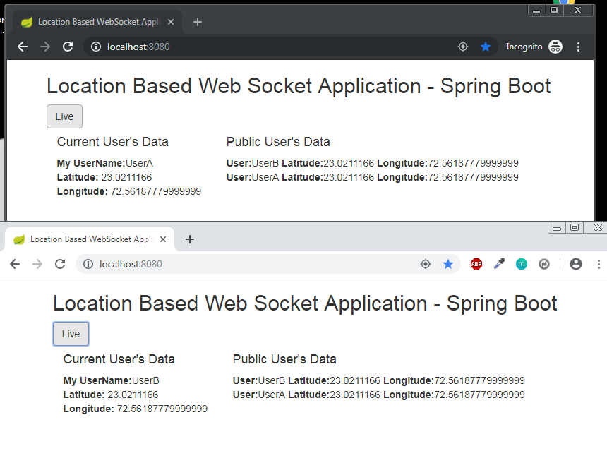This screenshot has height=475, width=607.
Task: Click the localhost:8080 address bar in the lower window
Action: 248,264
